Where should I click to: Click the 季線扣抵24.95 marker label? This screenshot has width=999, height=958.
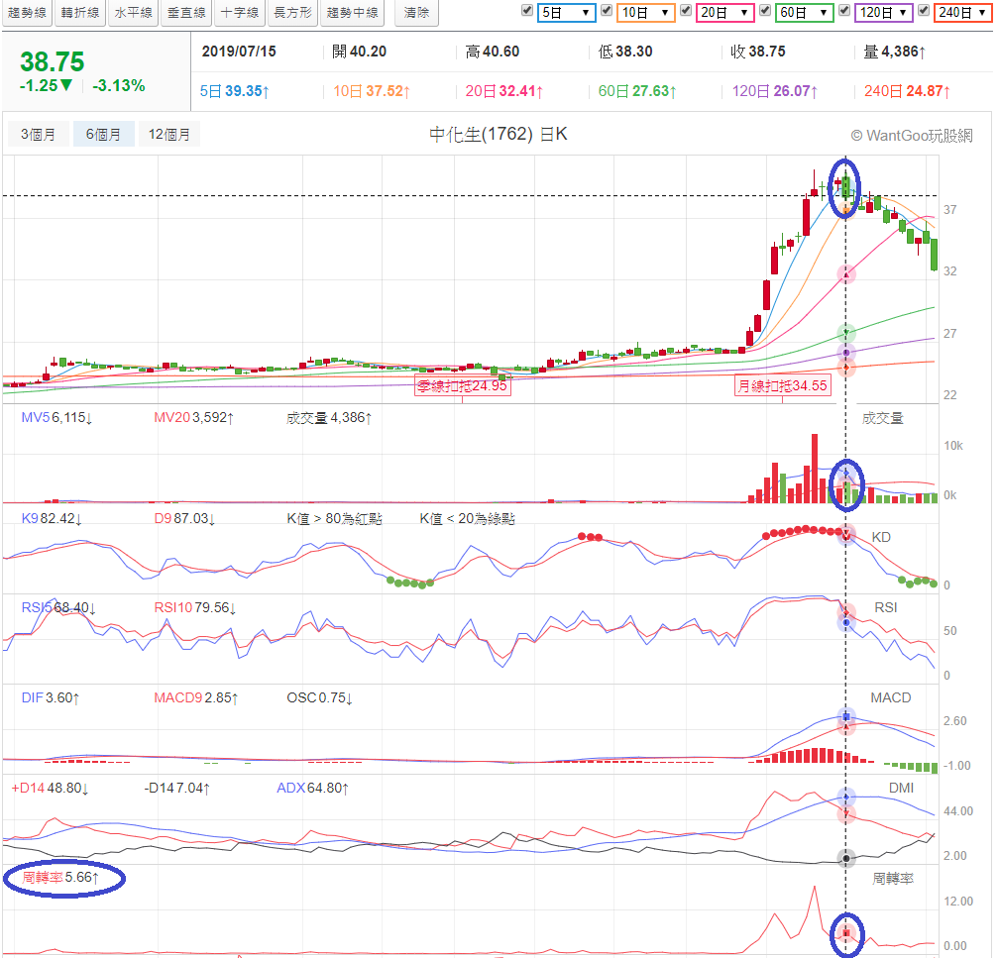462,386
